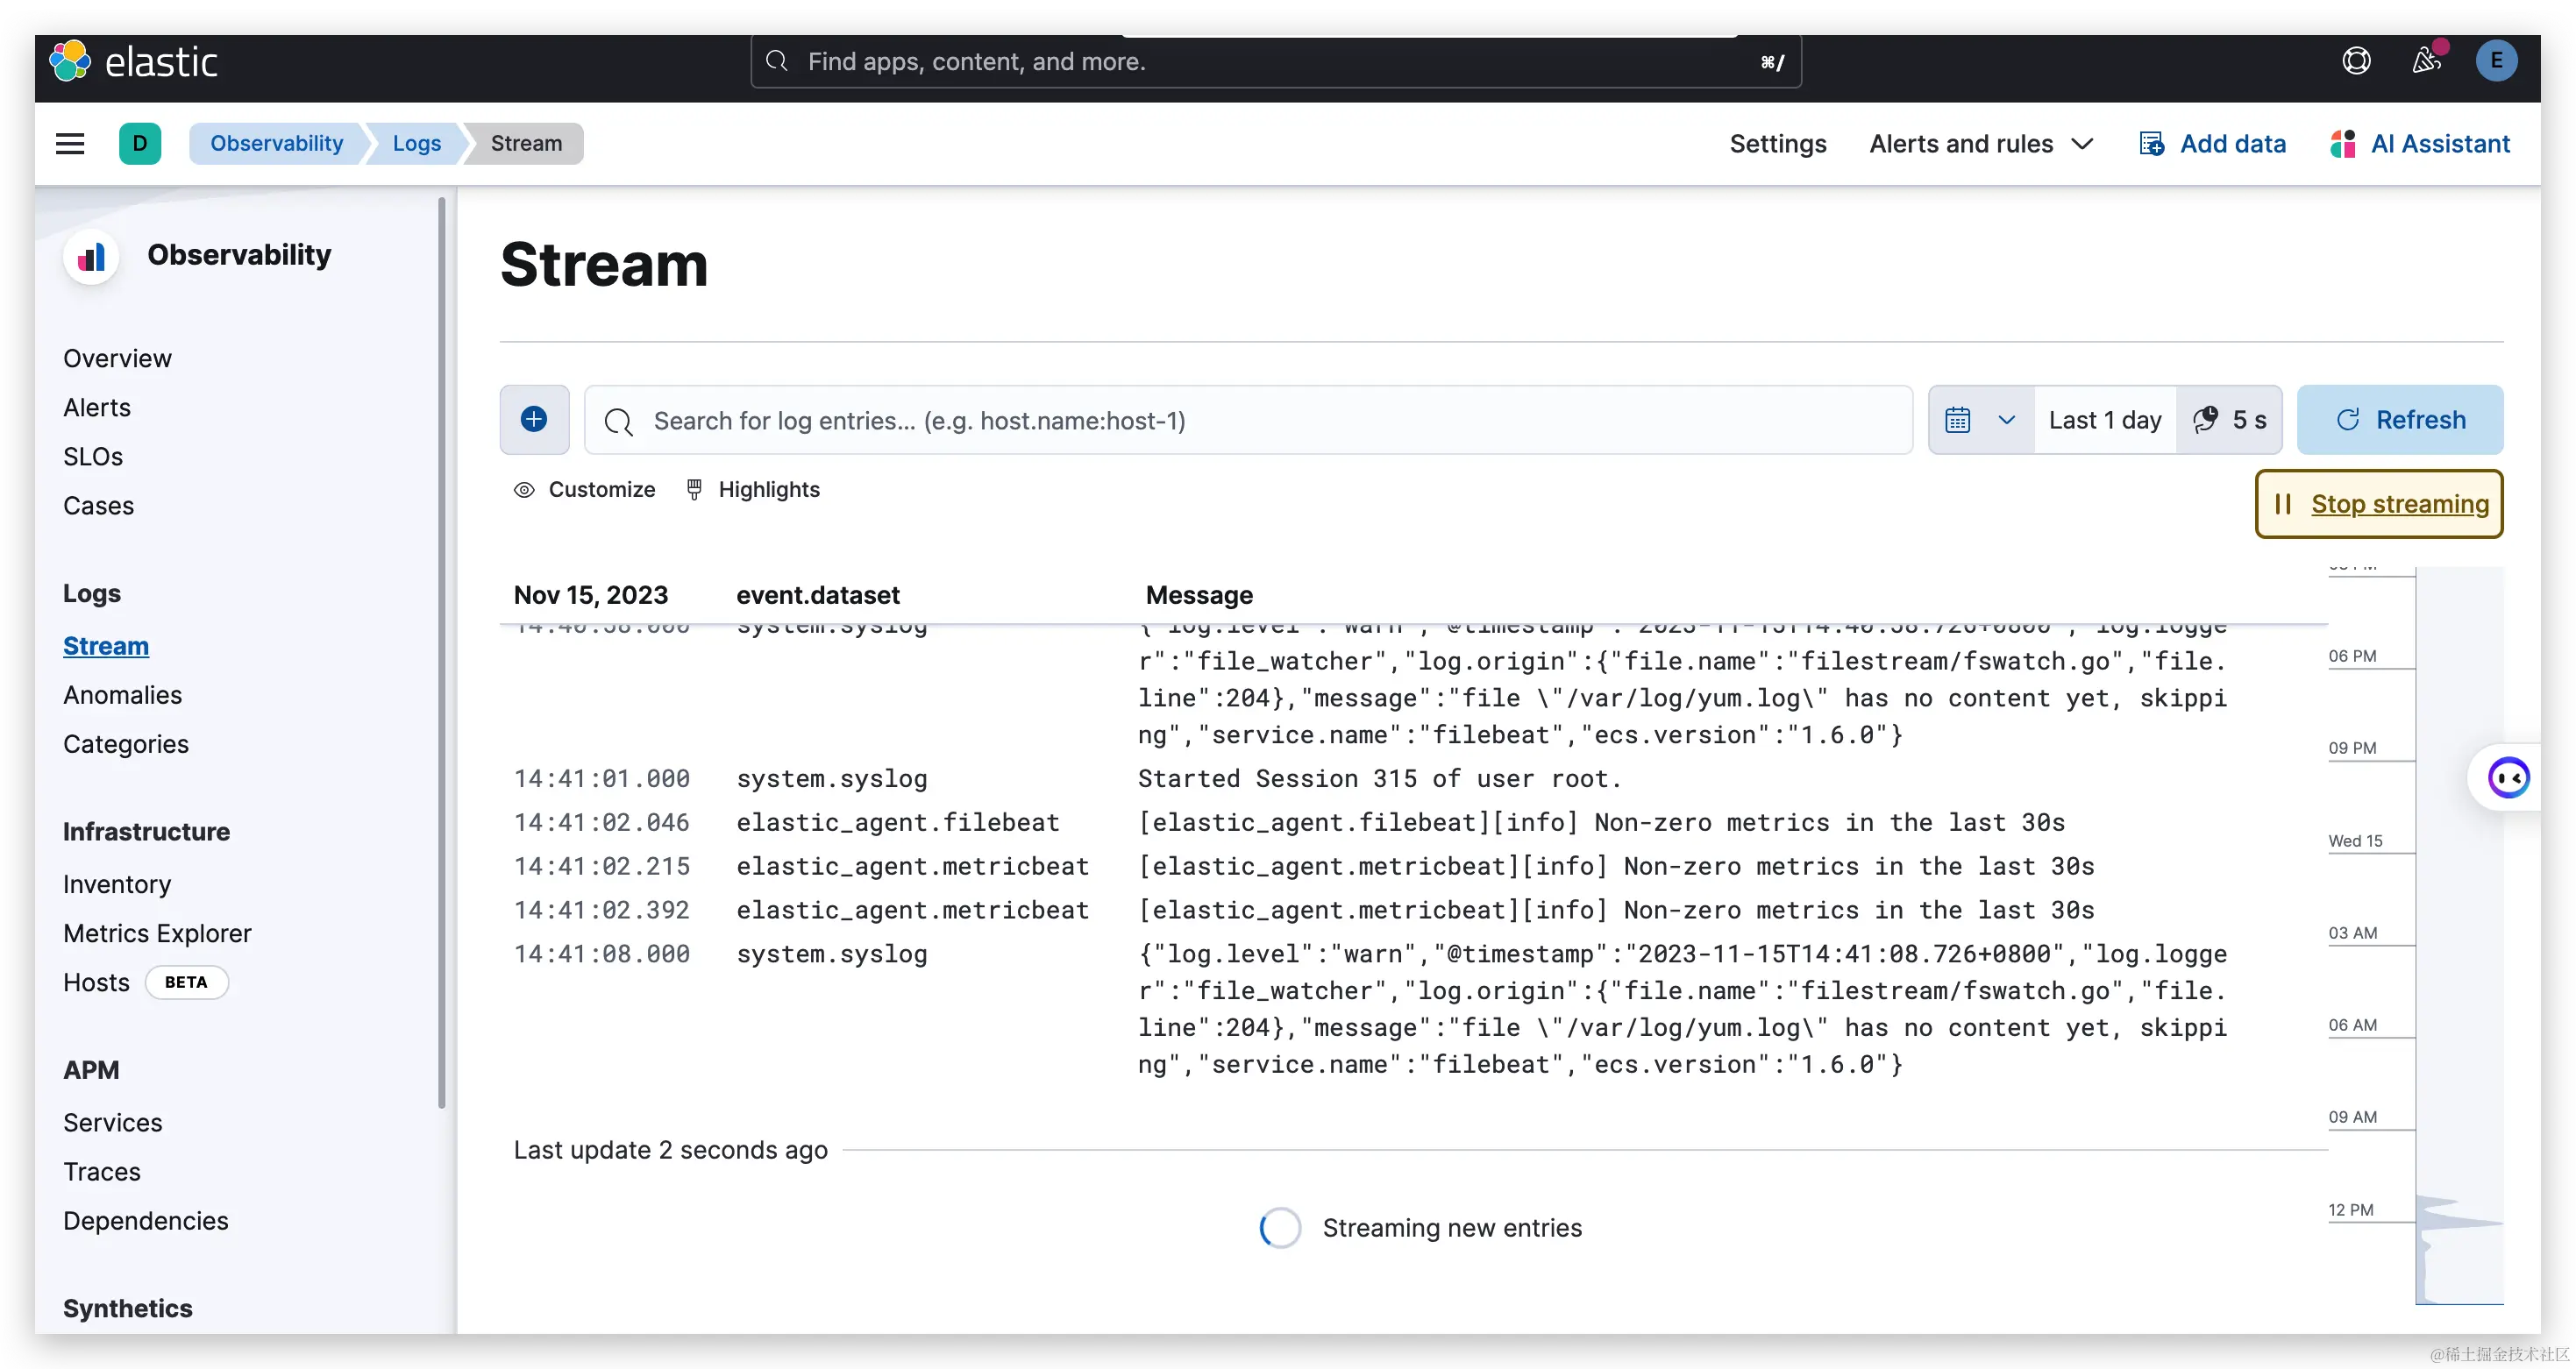Open Overview in the sidebar

tap(117, 358)
